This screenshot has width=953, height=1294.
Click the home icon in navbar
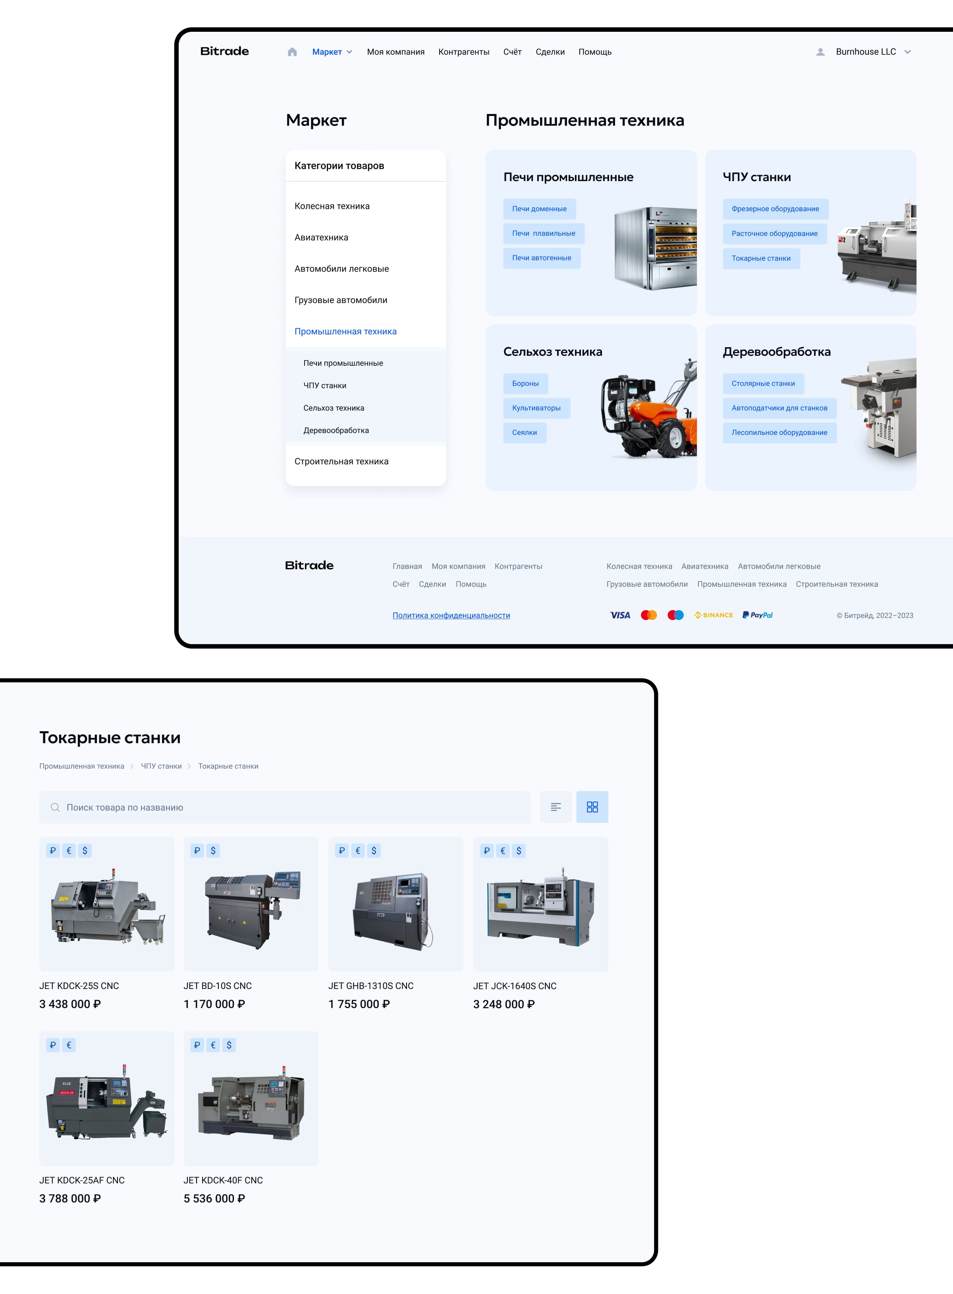pyautogui.click(x=292, y=52)
